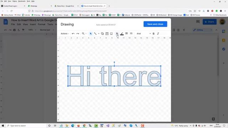Image resolution: width=228 pixels, height=128 pixels.
Task: Toggle bold in the Drawing toolbar
Action: [154, 33]
